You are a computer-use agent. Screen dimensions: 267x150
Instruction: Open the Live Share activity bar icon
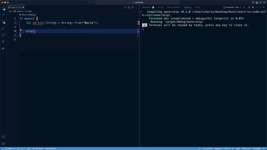[3, 42]
